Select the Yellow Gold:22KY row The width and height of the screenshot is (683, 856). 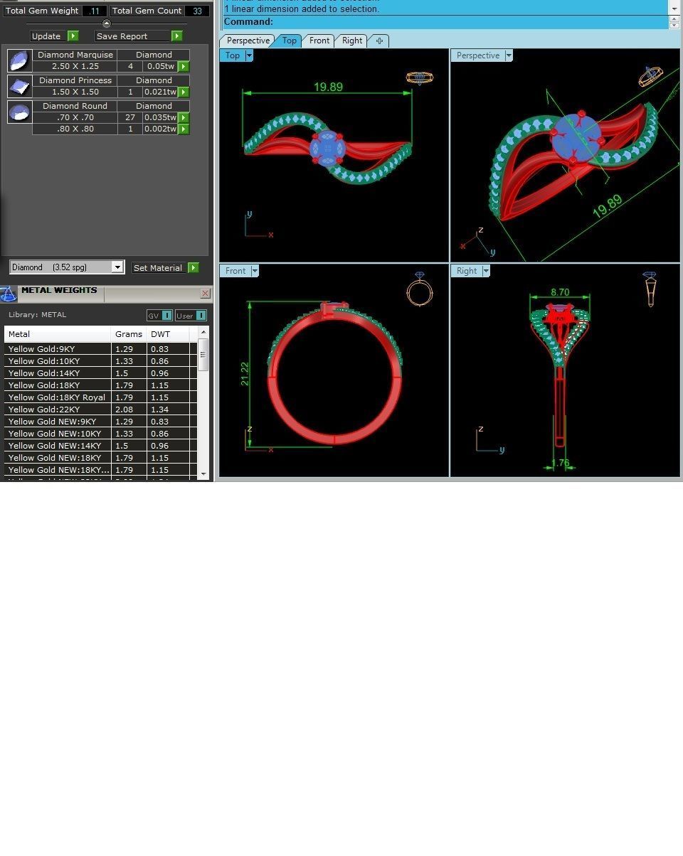tap(100, 410)
